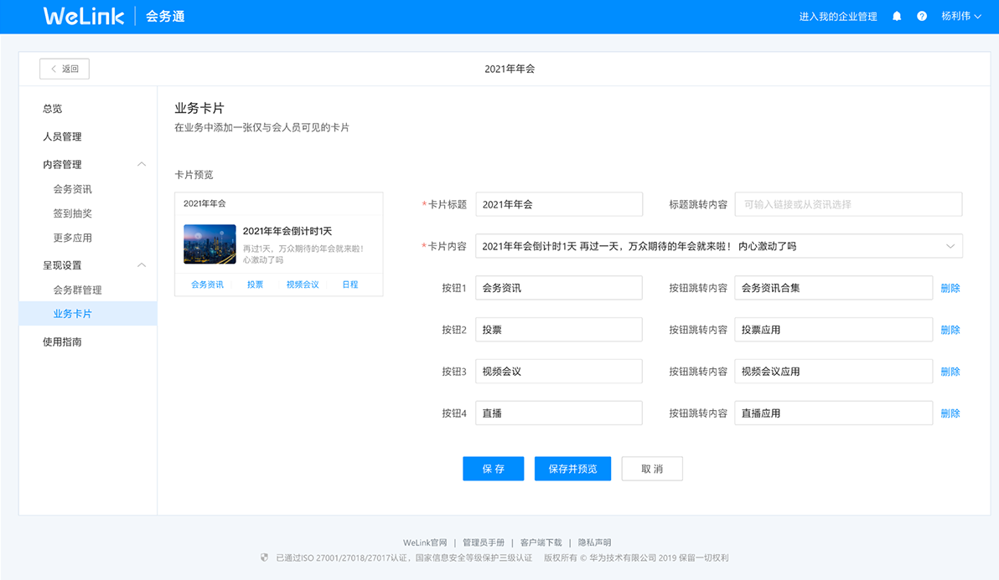
Task: Collapse the 呈现设置 sidebar section
Action: 141,264
